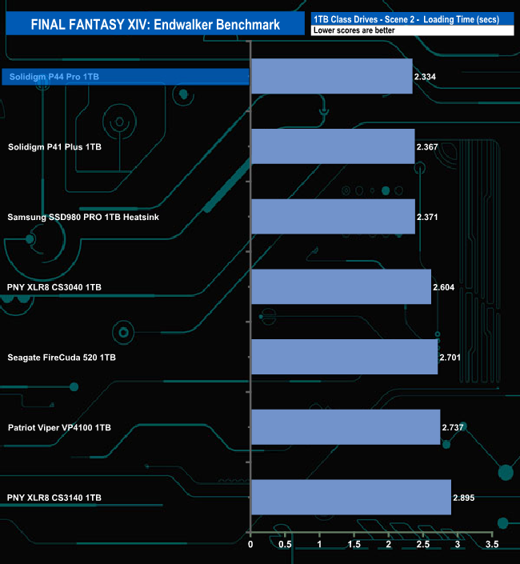Click the 1 axis tick label
Image resolution: width=520 pixels, height=564 pixels.
click(319, 544)
